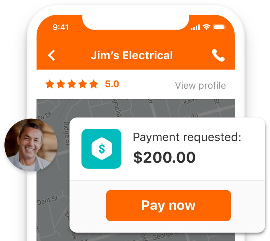The height and width of the screenshot is (241, 270).
Task: Tap the $200.00 payment amount
Action: (x=165, y=157)
